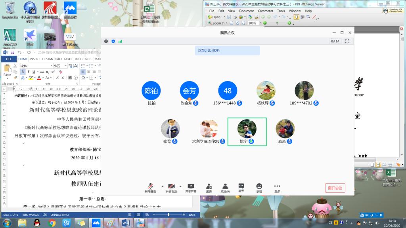Switch to the INSERT ribbon tab in Word
This screenshot has height=228, width=406.
coord(34,59)
